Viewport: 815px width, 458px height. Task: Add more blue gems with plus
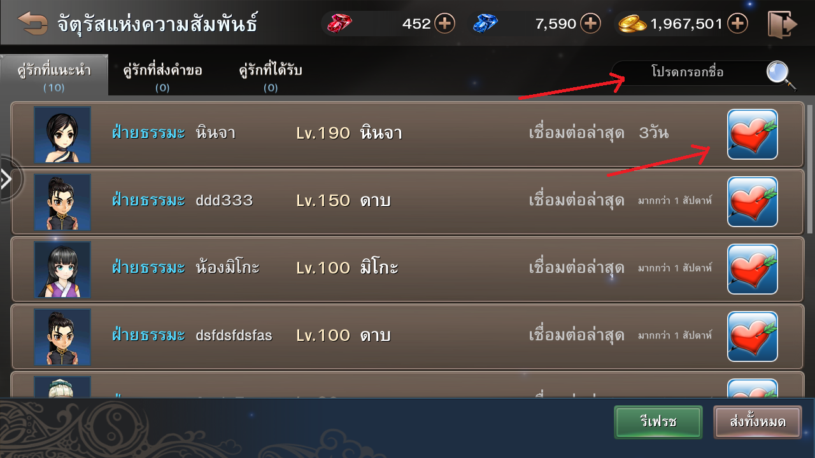[590, 24]
